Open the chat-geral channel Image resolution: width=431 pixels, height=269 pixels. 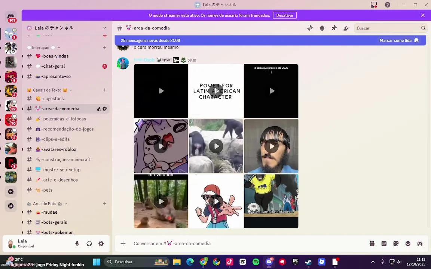[67, 66]
